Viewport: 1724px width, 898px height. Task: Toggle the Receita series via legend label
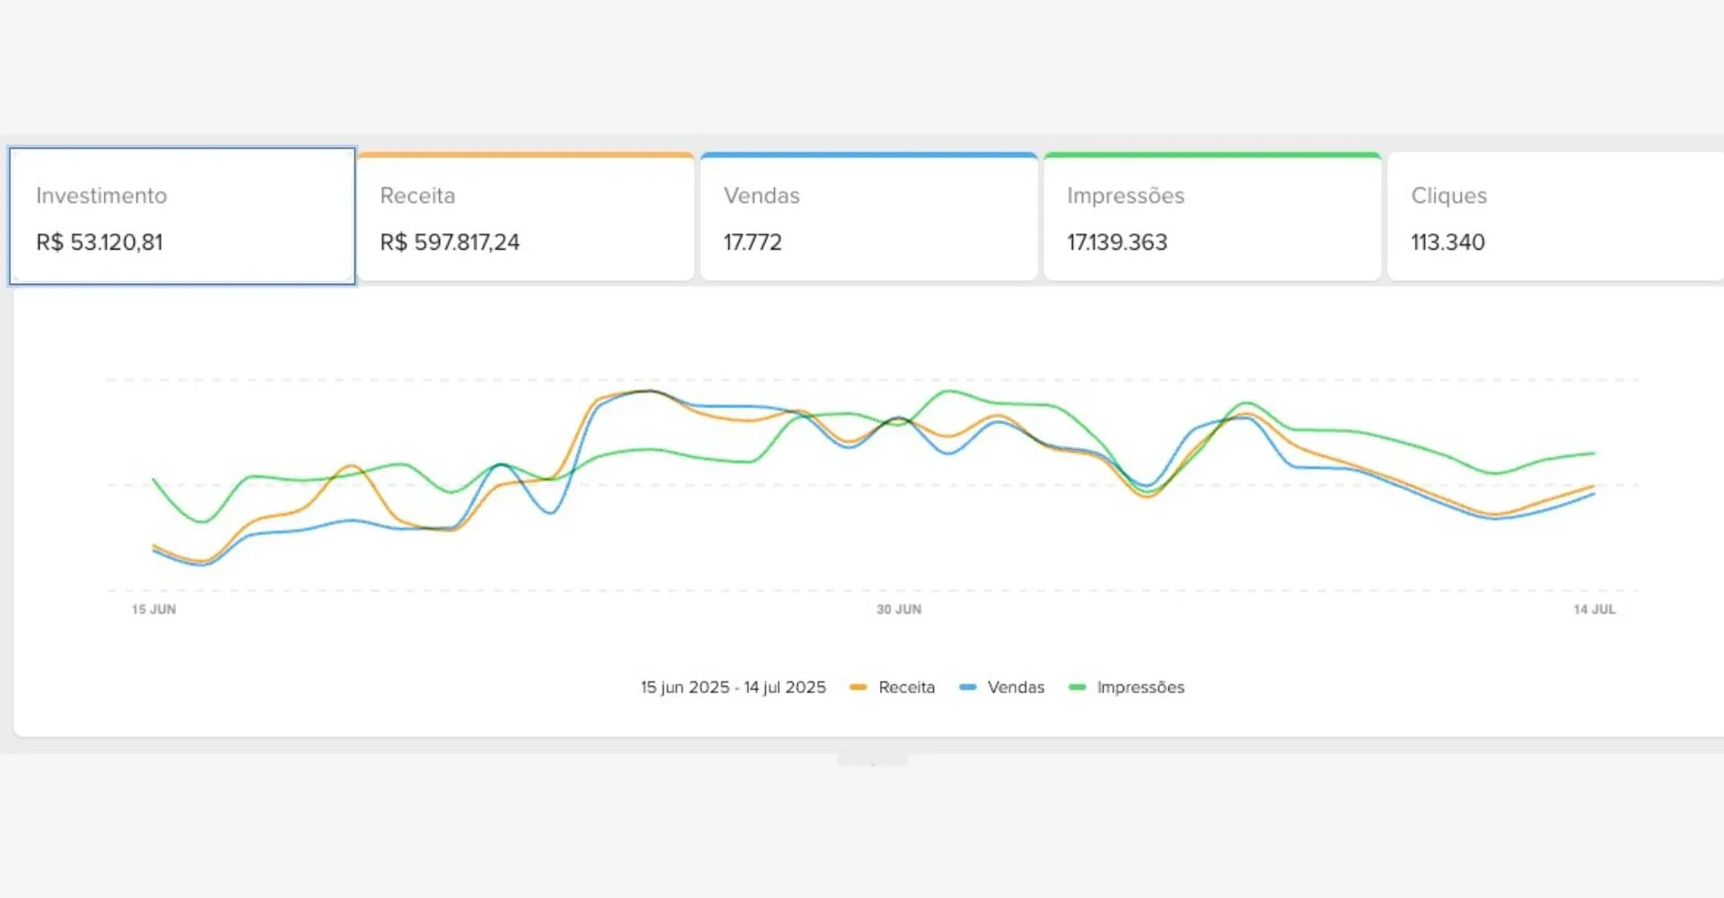[906, 688]
